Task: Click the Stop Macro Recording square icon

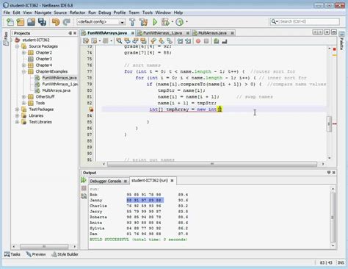Action: point(206,41)
